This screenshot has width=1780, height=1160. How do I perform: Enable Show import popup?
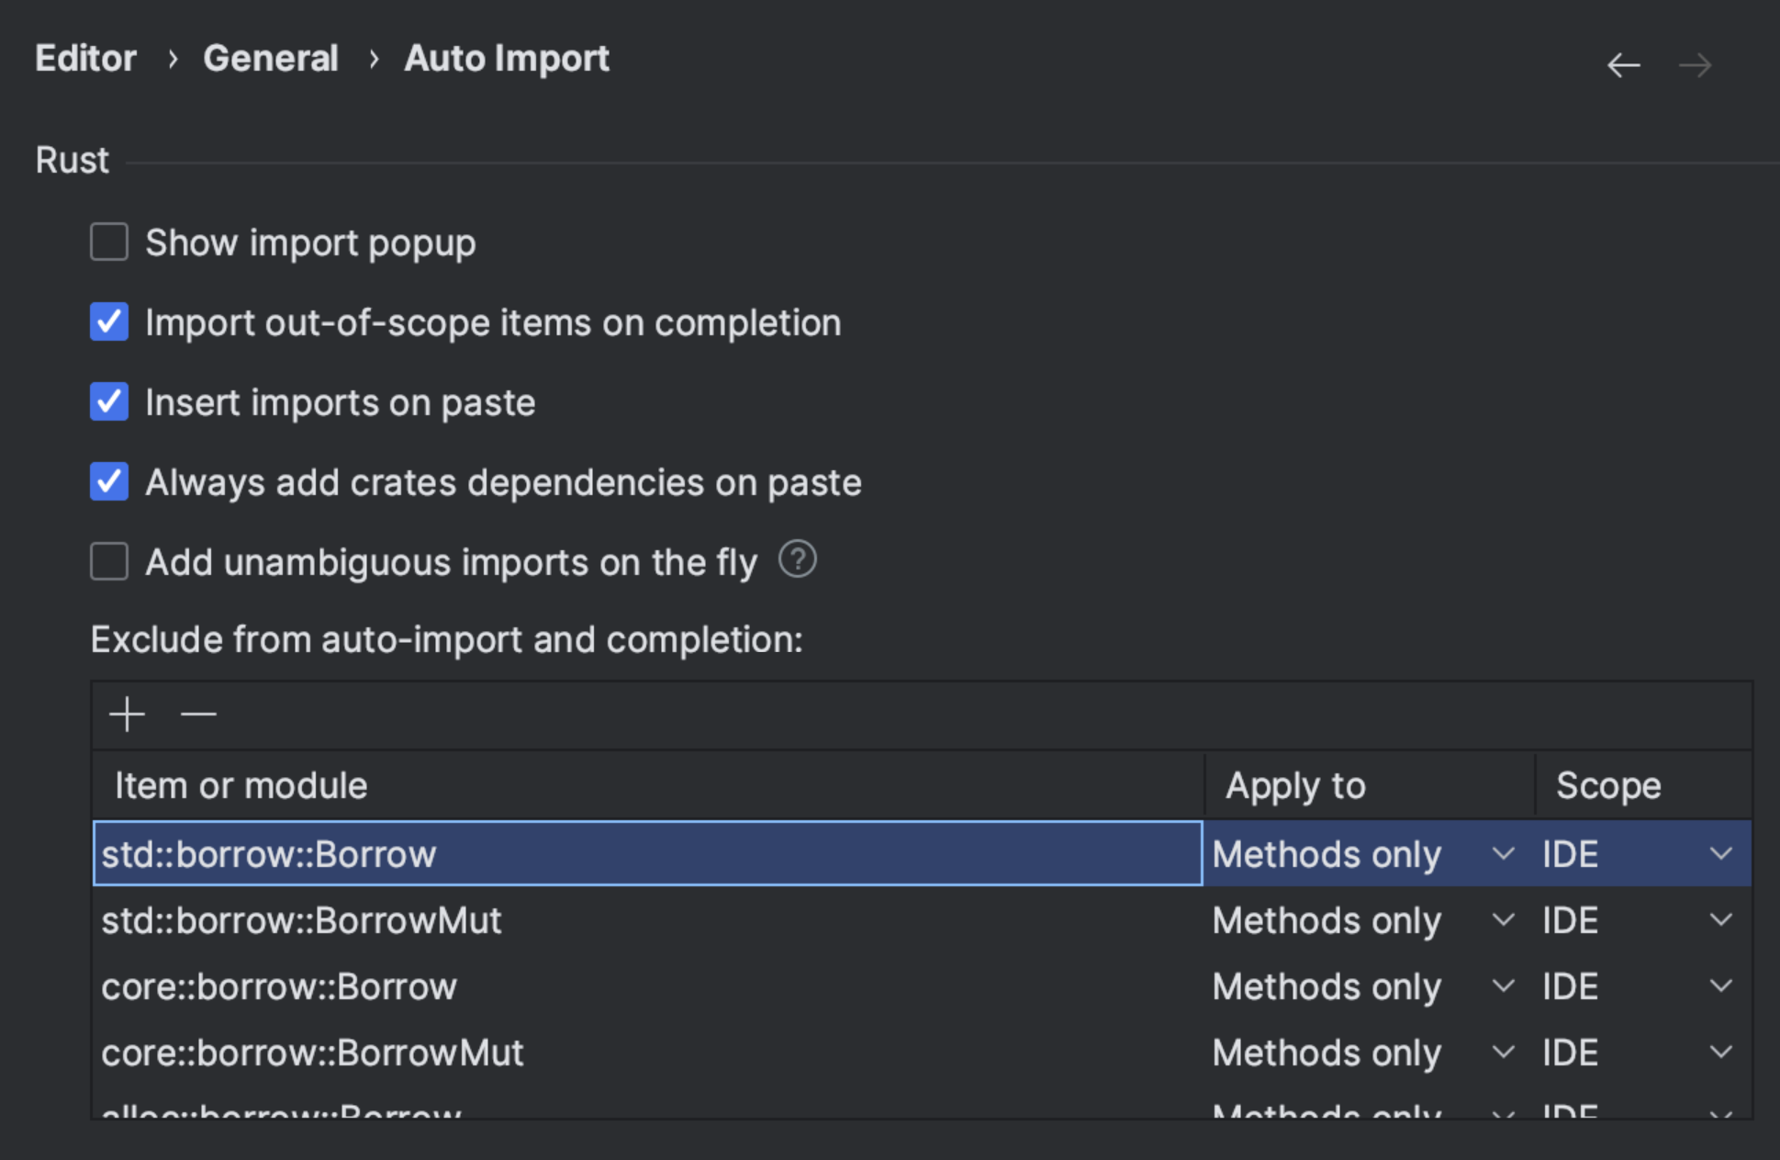pyautogui.click(x=108, y=242)
